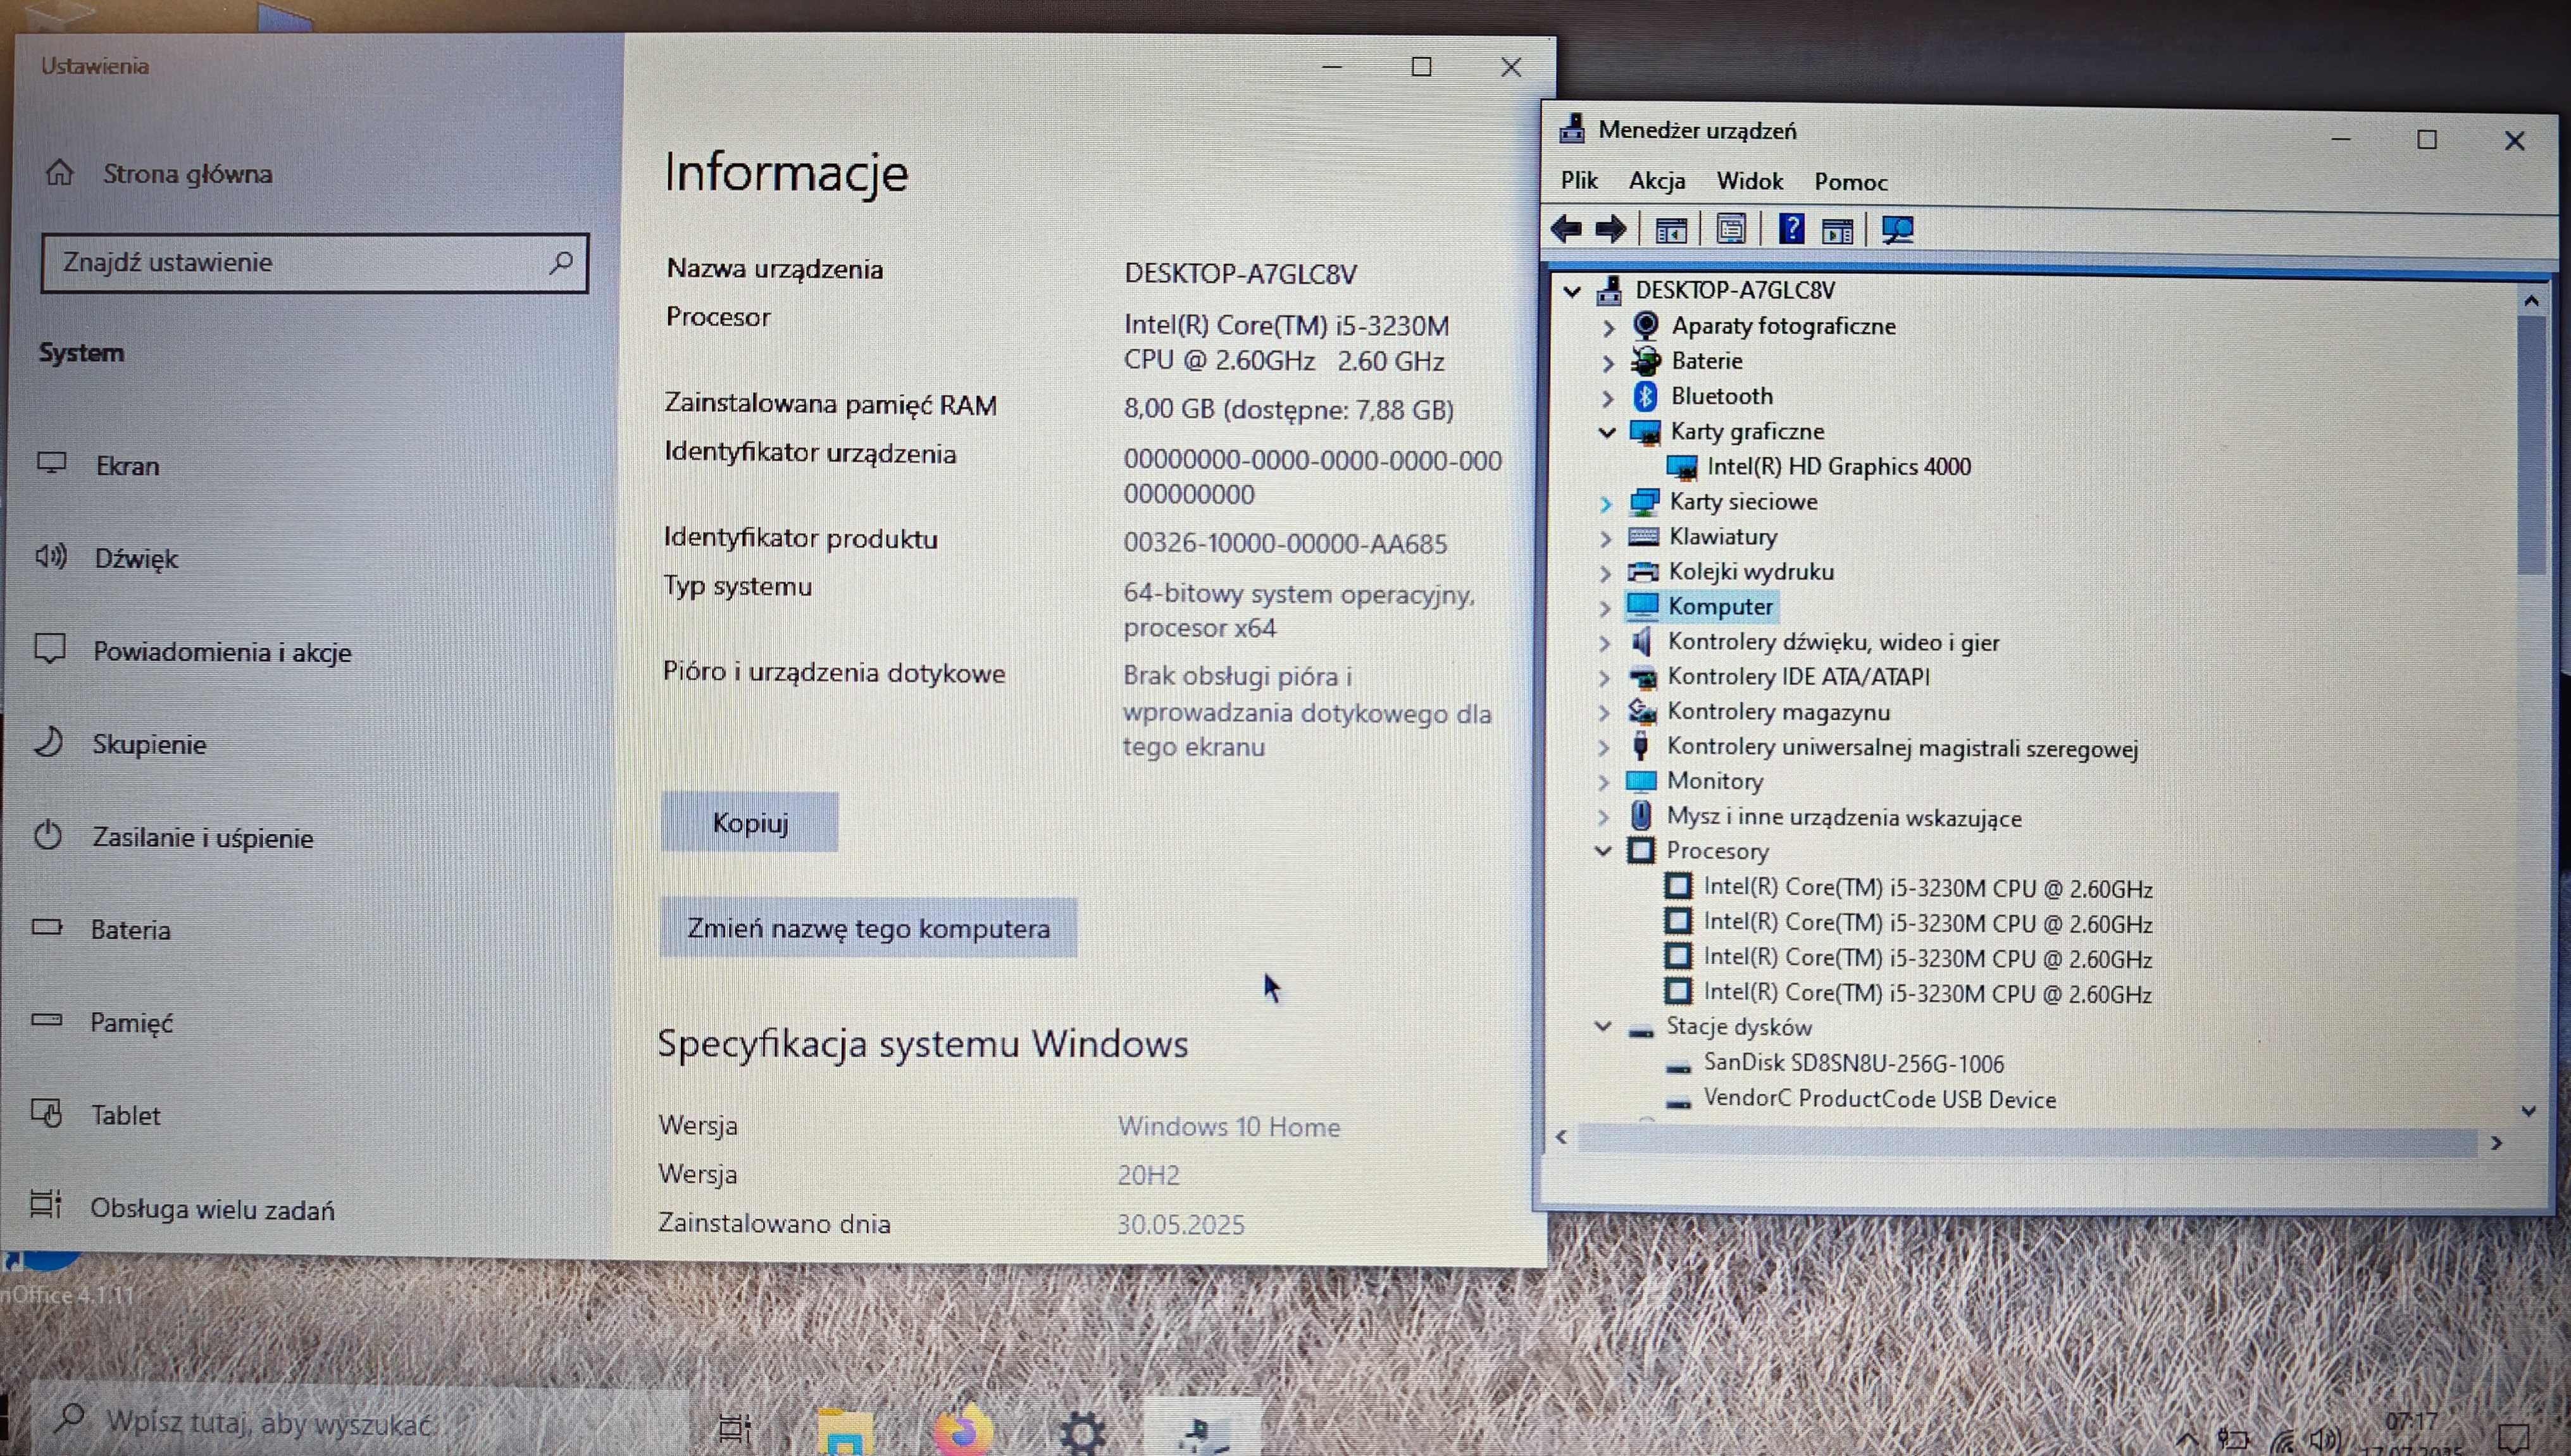Open Properties toolbar icon in Device Manager
The height and width of the screenshot is (1456, 2571).
tap(1731, 230)
